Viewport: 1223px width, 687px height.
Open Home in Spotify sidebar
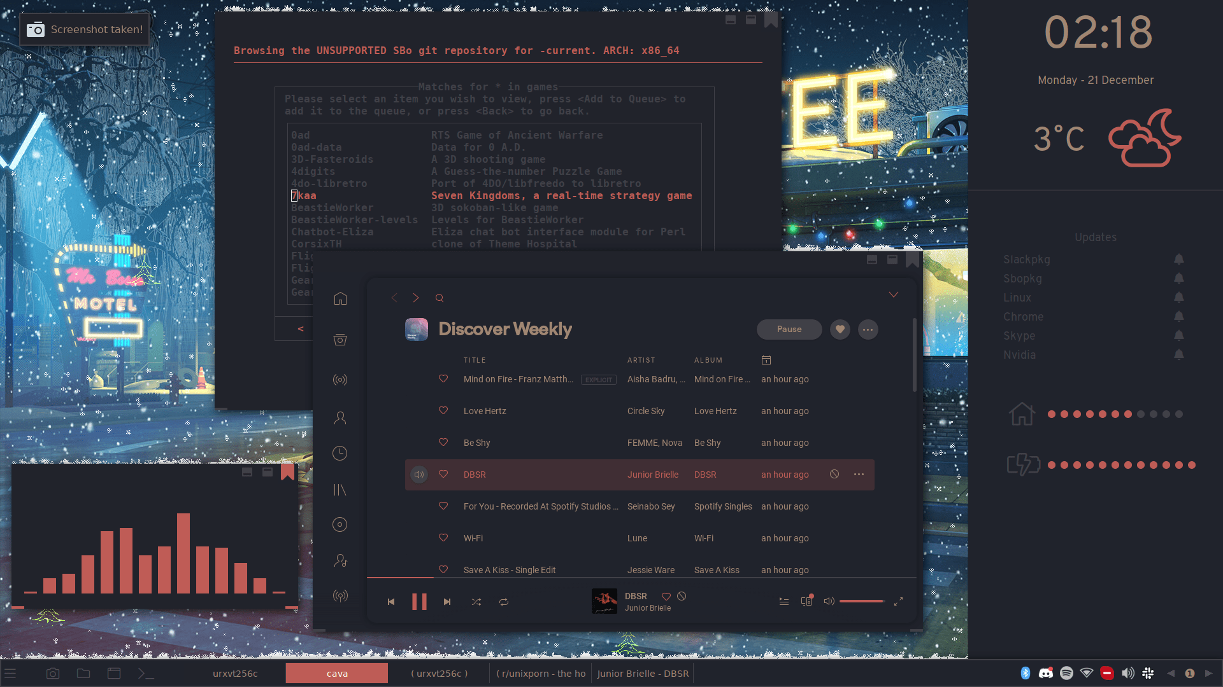tap(340, 298)
